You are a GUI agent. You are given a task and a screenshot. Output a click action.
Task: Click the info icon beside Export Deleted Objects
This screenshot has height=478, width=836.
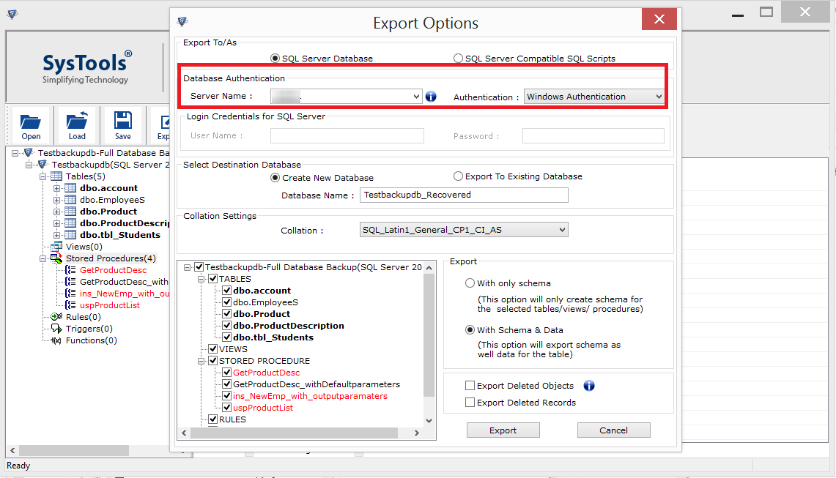[x=589, y=386]
